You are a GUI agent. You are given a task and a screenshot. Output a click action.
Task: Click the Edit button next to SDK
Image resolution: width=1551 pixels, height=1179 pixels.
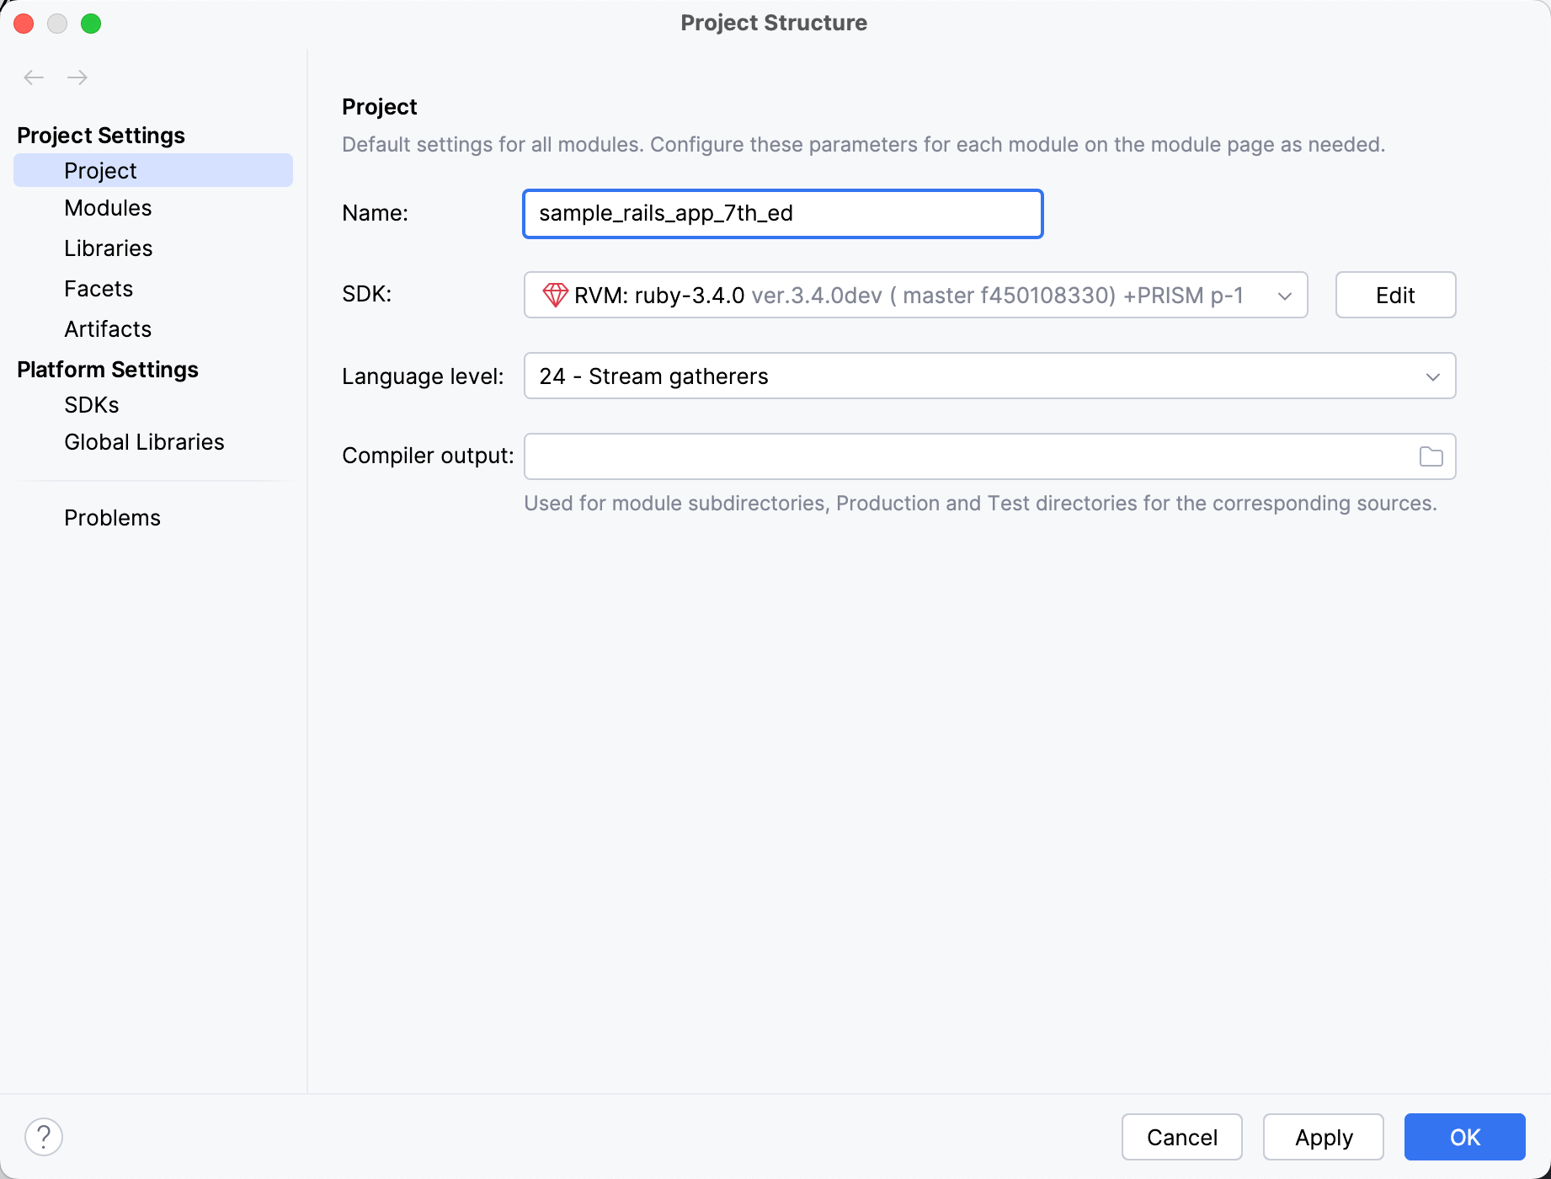(x=1394, y=295)
